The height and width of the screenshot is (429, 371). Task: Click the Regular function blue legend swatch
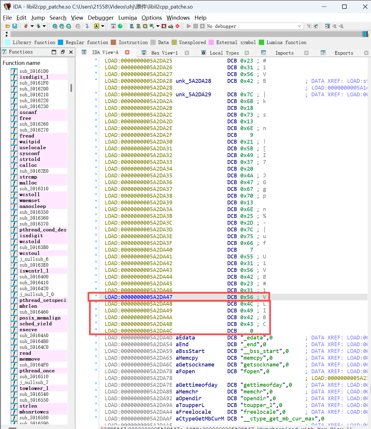pos(61,42)
